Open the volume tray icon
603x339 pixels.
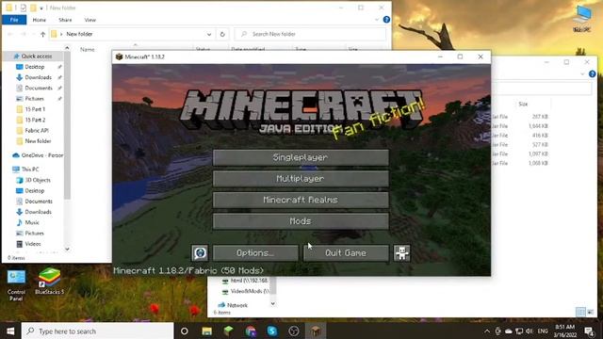pos(530,331)
